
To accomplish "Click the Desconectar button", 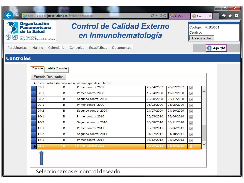I will point(202,38).
